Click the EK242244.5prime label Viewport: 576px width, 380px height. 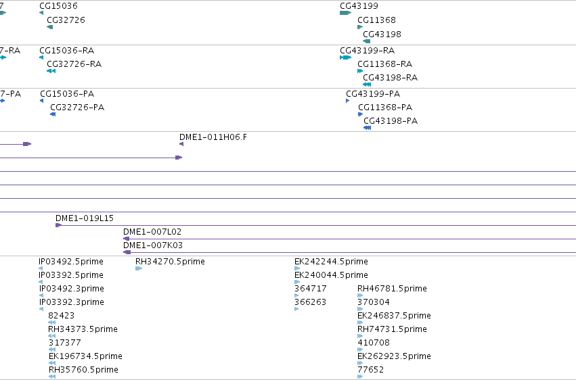coord(331,262)
